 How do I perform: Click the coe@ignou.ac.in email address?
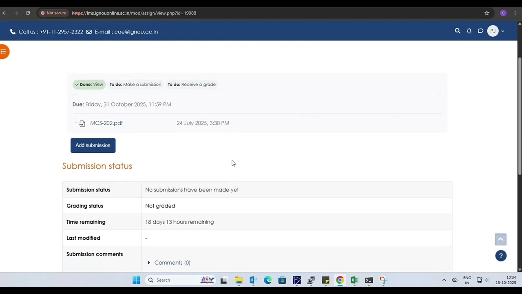point(136,32)
